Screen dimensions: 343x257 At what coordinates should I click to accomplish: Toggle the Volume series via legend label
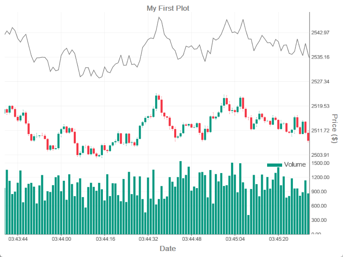click(x=295, y=164)
